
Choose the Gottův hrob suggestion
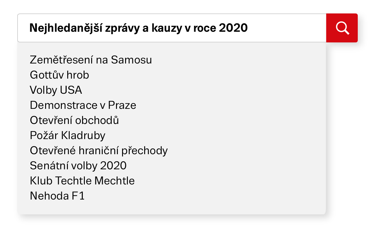coord(59,75)
